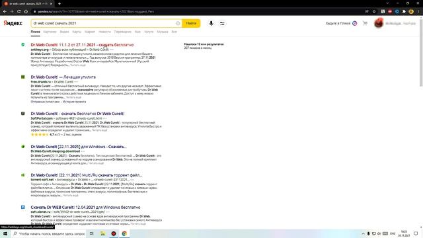Open the Отправка статистики sublink
The height and width of the screenshot is (238, 423).
tap(45, 102)
